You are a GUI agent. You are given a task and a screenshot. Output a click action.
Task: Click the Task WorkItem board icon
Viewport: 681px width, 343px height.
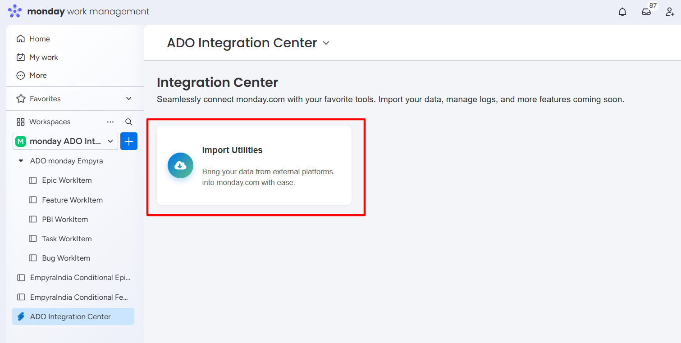33,239
